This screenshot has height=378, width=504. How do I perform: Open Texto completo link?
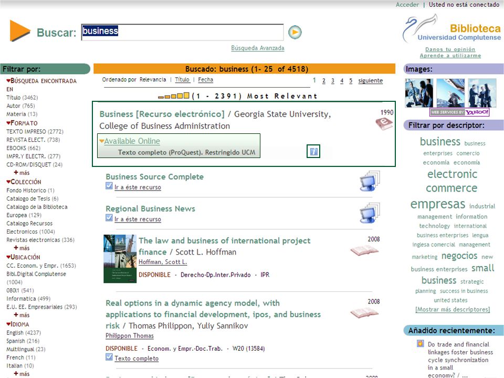tap(136, 358)
